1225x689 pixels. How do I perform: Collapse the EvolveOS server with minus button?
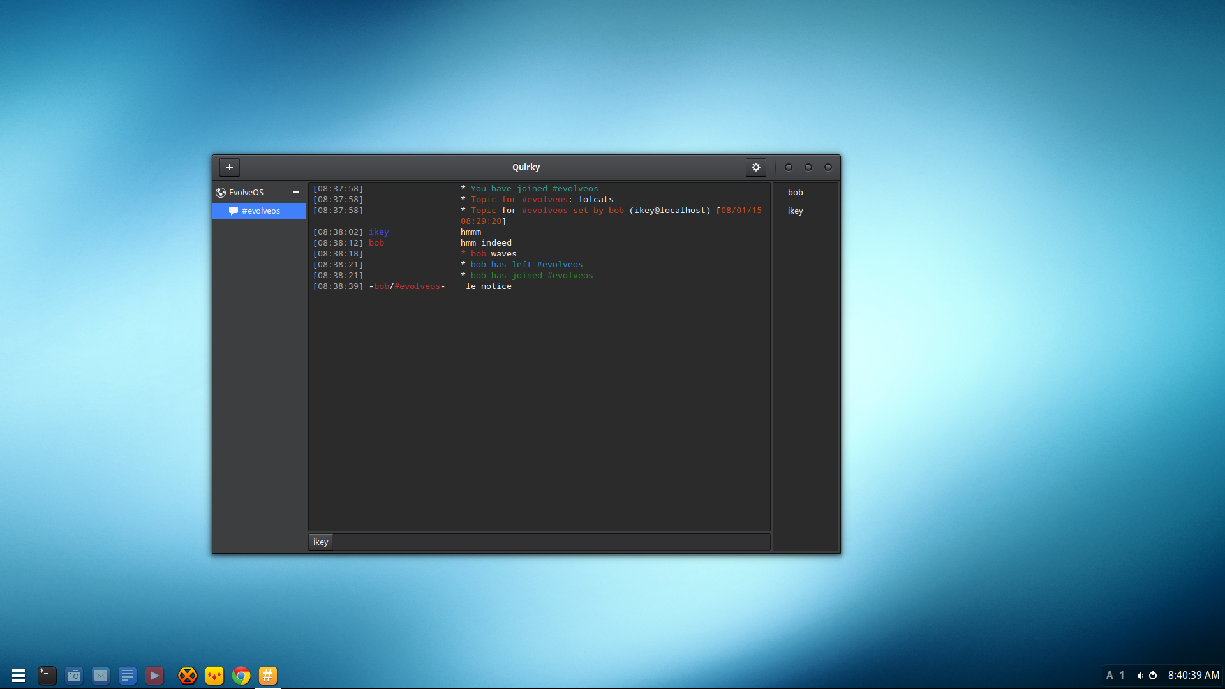tap(296, 192)
